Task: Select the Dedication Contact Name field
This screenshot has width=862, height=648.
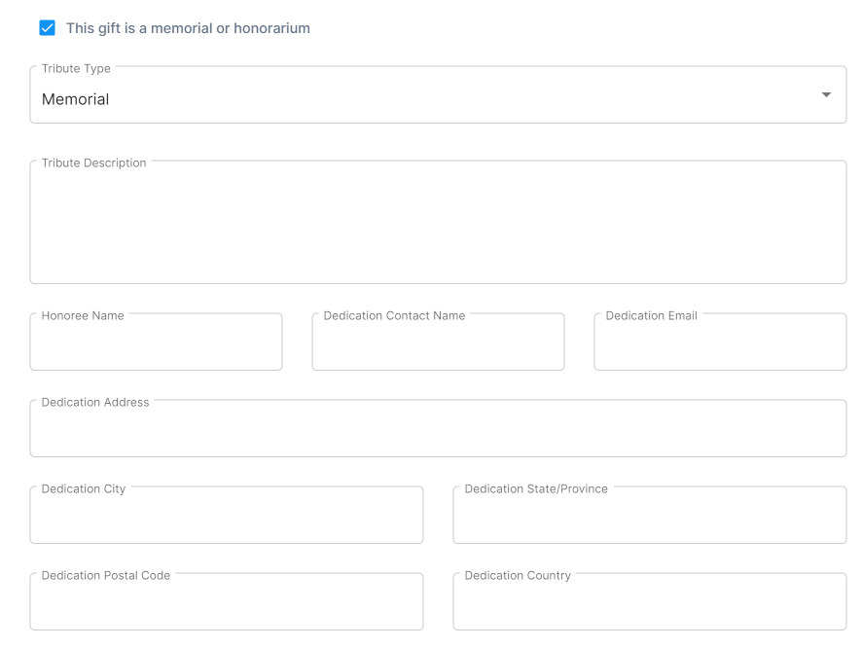Action: pyautogui.click(x=438, y=345)
